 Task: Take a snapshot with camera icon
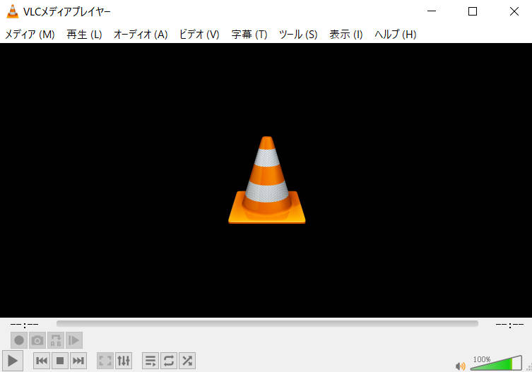point(37,340)
